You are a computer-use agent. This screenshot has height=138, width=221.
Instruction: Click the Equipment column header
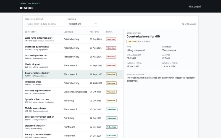pyautogui.click(x=30, y=32)
